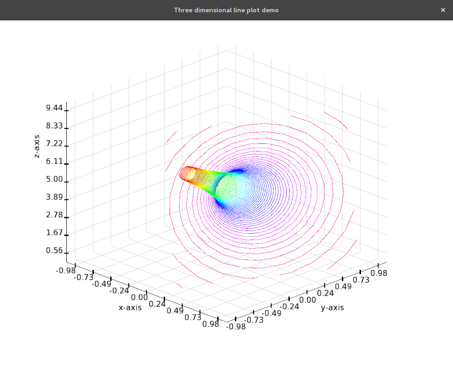The image size is (453, 383).
Task: Pick the y-axis tick label -0.49
Action: [272, 313]
